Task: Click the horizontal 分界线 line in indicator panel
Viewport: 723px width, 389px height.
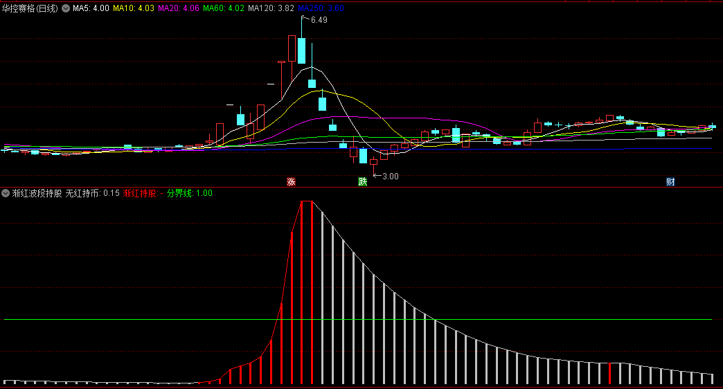Action: tap(139, 319)
